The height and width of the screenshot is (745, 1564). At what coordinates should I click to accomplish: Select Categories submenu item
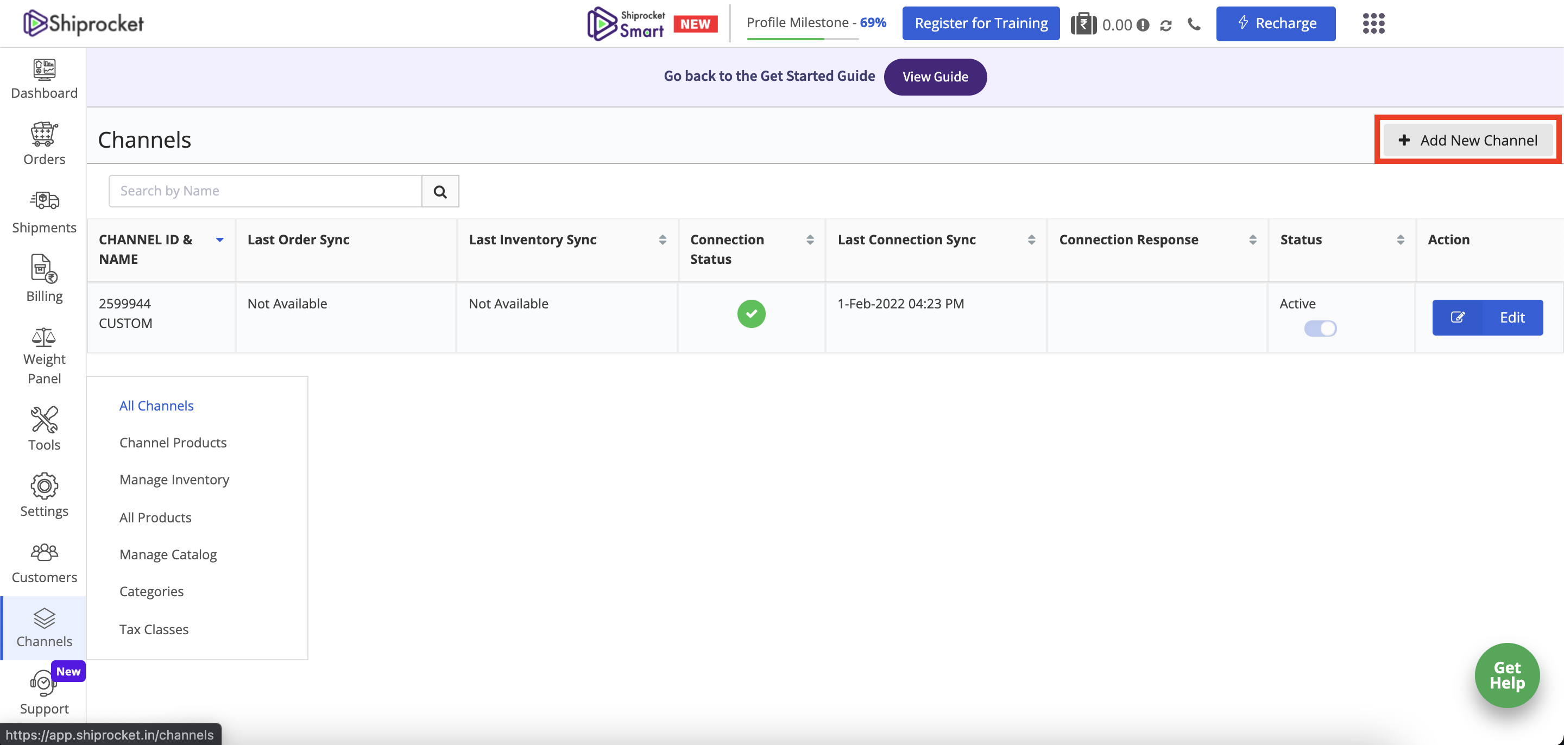151,591
